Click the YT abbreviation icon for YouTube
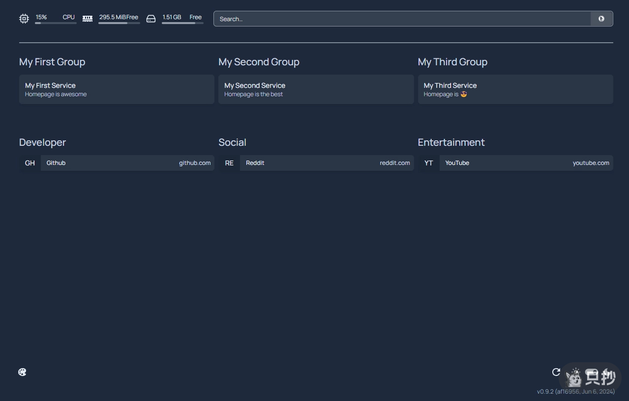629x401 pixels. click(x=429, y=163)
